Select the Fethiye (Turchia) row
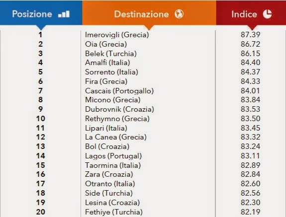The width and height of the screenshot is (286, 217). [143, 212]
